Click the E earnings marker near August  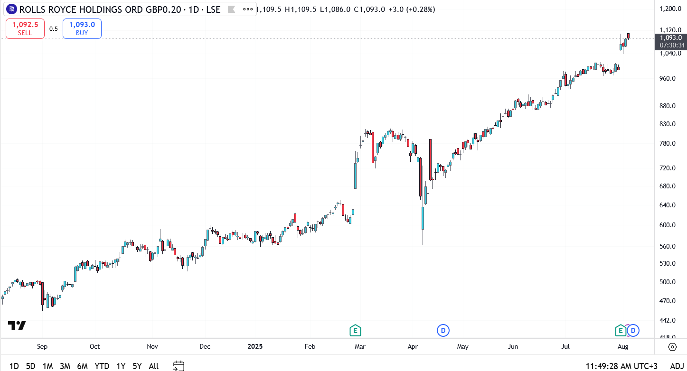coord(620,330)
